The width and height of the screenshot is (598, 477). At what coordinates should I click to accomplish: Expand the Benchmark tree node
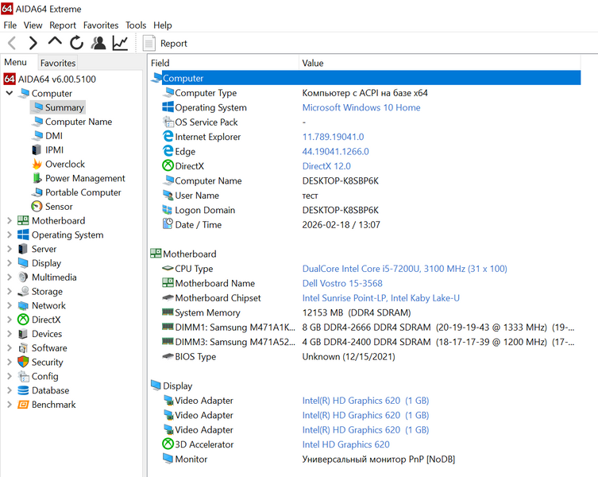10,405
